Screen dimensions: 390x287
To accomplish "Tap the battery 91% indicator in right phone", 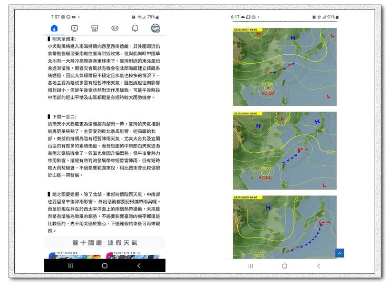I will [333, 17].
